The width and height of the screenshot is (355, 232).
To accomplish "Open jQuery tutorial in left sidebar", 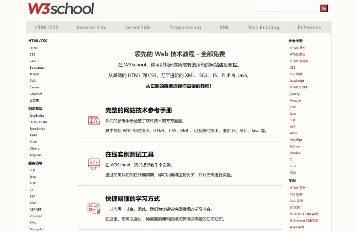I will click(x=35, y=148).
